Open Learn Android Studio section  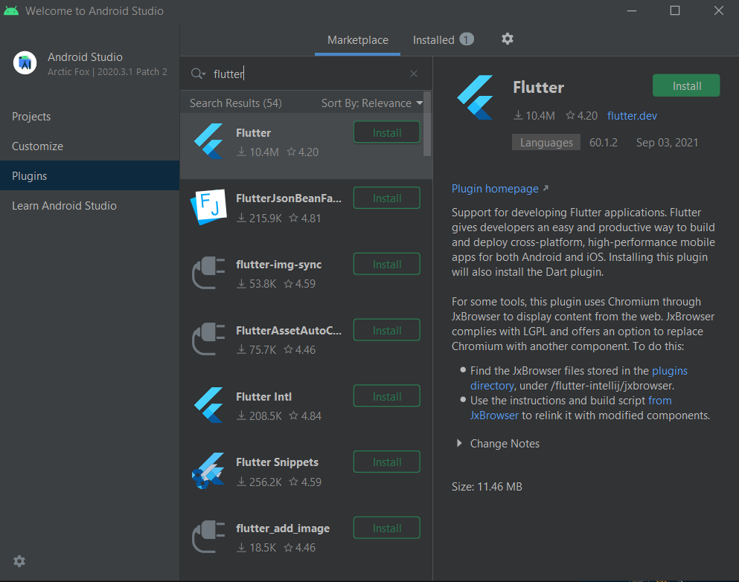coord(89,205)
